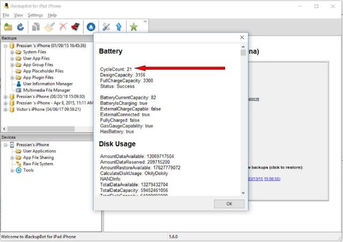The image size is (343, 242).
Task: Click the blue refresh toolbar icon
Action: (x=20, y=26)
